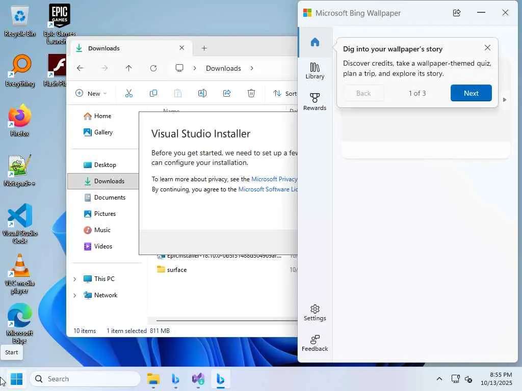Open VLC media player desktop shortcut

20,274
